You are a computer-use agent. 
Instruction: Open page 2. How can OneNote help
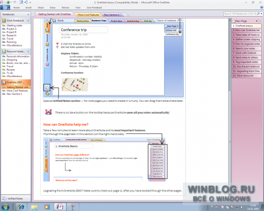coord(247,30)
